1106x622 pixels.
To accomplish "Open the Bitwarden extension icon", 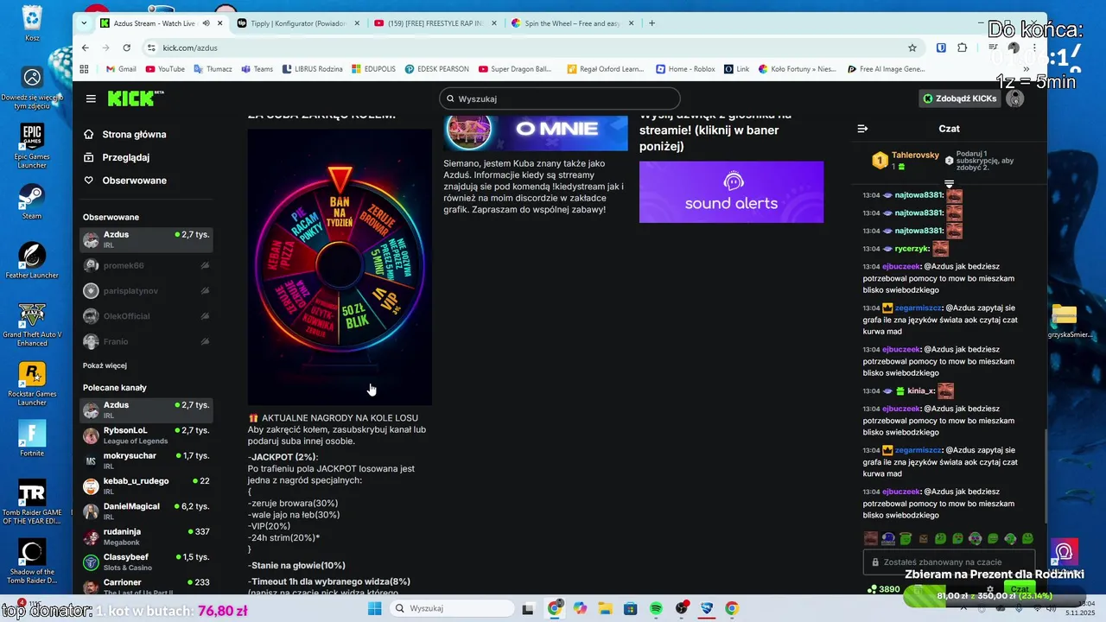I will tap(941, 48).
